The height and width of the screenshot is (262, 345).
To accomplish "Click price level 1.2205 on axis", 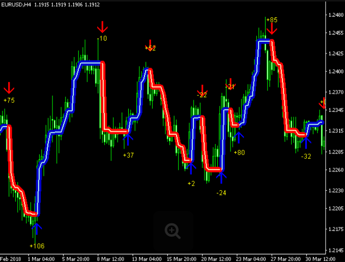I will tap(336, 208).
